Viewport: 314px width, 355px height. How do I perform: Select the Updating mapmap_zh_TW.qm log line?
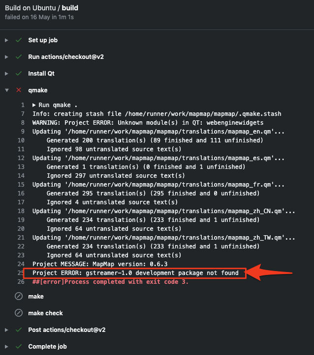(x=163, y=238)
